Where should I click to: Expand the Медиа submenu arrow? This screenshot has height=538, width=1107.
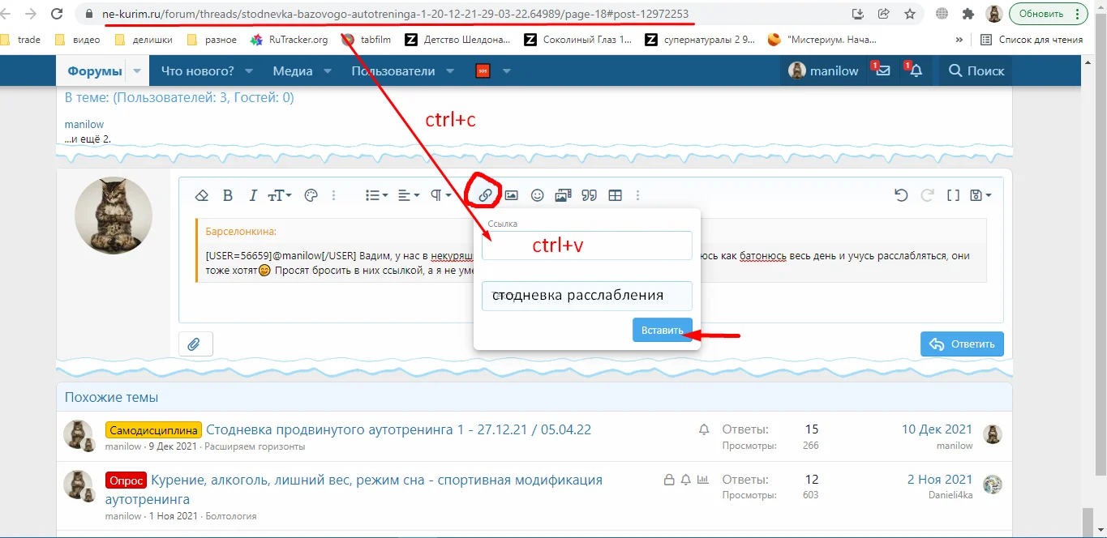328,71
